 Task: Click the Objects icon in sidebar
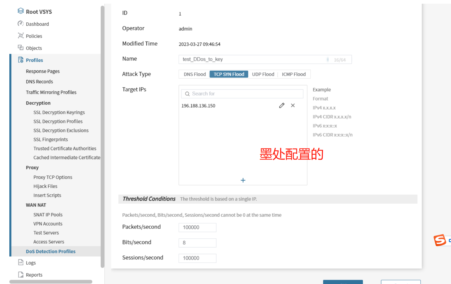pyautogui.click(x=21, y=48)
